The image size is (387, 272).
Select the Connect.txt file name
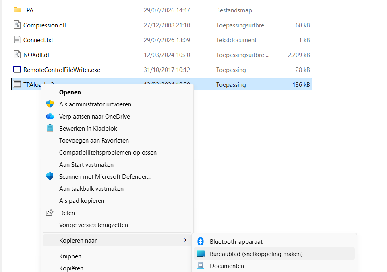[x=38, y=40]
